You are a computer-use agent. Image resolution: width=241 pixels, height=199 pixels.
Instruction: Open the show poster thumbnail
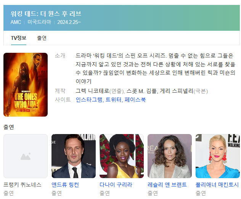pos(26,85)
